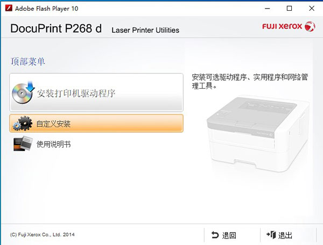
Task: Choose the 自定义安装 menu entry
Action: point(53,124)
